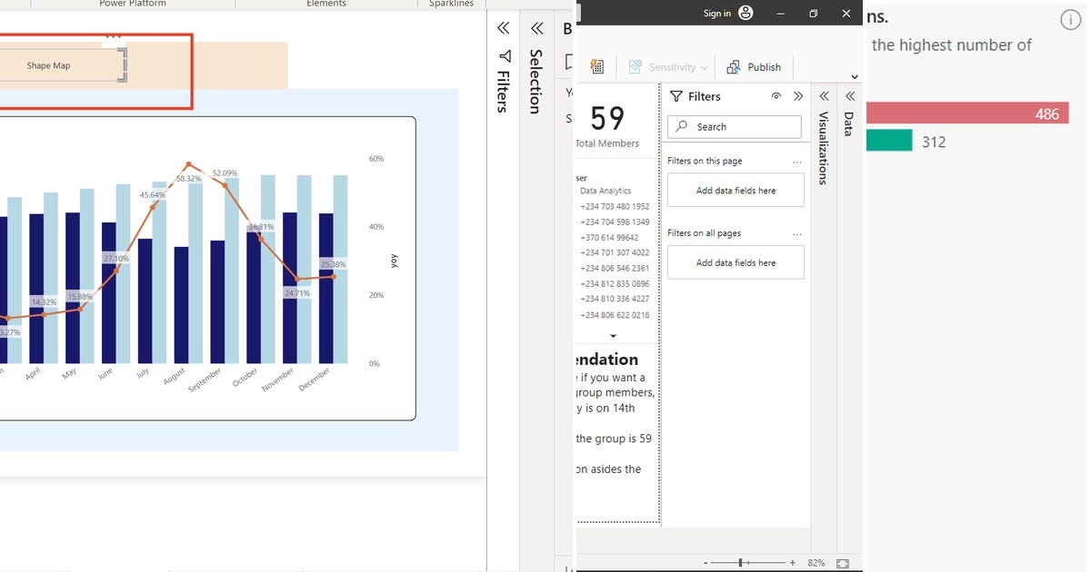The height and width of the screenshot is (572, 1091).
Task: Click the 36.31% data label on chart
Action: (261, 227)
